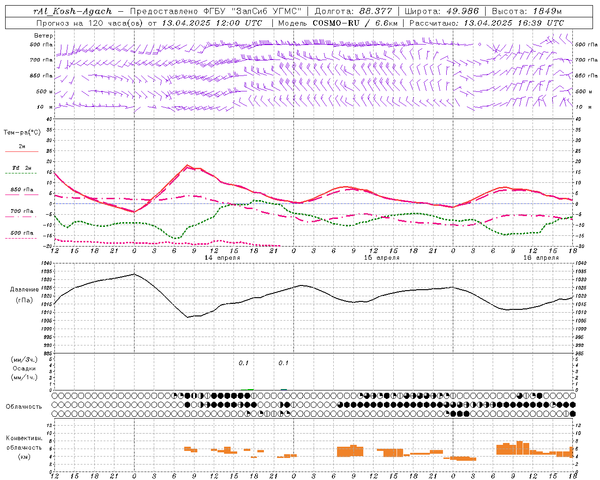The width and height of the screenshot is (600, 480).
Task: Click the "(км)" unit under convective cloudiness
Action: click(24, 457)
